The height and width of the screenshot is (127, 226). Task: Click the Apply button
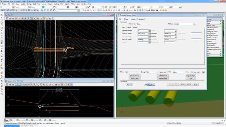tap(183, 85)
